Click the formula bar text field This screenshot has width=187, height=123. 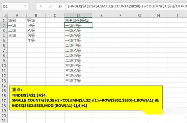point(127,6)
